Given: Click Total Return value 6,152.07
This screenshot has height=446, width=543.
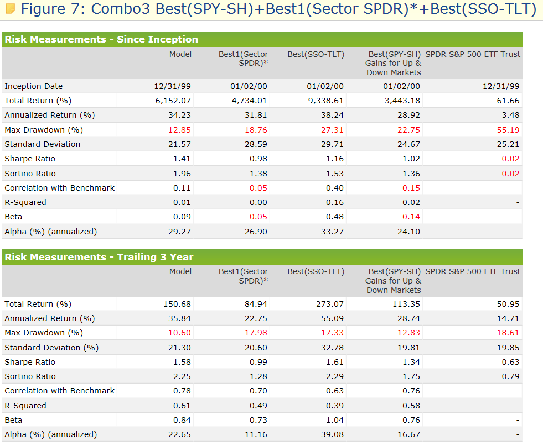Looking at the screenshot, I should pyautogui.click(x=173, y=101).
